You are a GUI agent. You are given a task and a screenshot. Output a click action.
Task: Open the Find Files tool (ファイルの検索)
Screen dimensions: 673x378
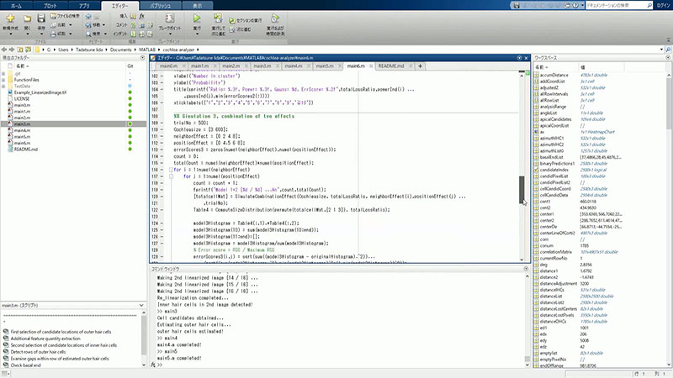pos(65,16)
